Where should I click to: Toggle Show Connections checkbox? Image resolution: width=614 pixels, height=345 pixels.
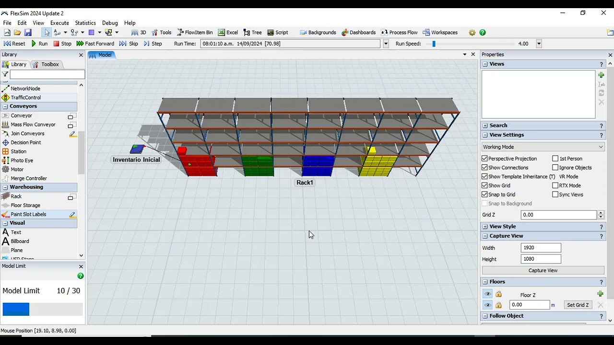click(x=484, y=168)
